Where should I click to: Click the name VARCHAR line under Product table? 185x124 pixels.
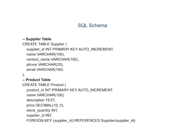click(x=45, y=95)
